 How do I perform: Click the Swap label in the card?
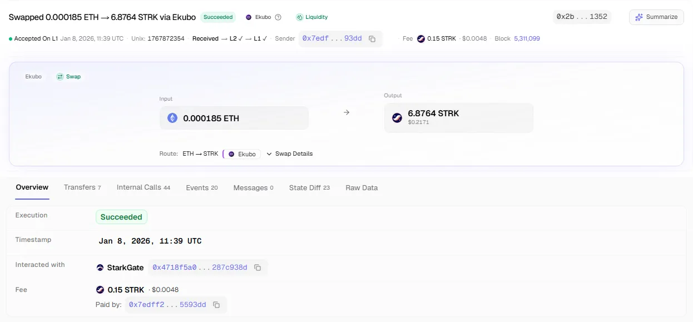pyautogui.click(x=73, y=77)
